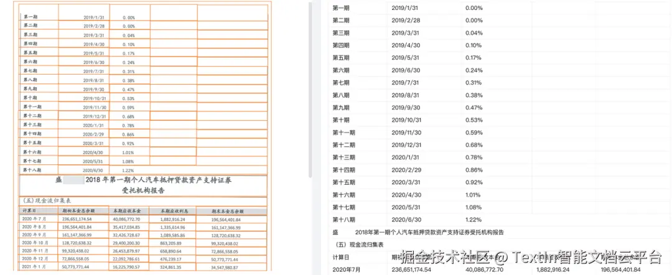The height and width of the screenshot is (275, 672).
Task: Click 期初本金总余额 column header in left document
Action: [78, 211]
